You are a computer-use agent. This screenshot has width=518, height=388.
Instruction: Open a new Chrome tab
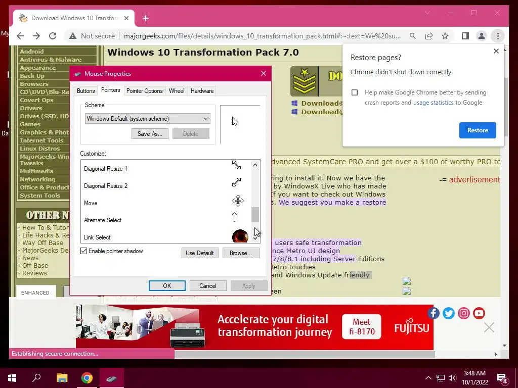point(145,19)
